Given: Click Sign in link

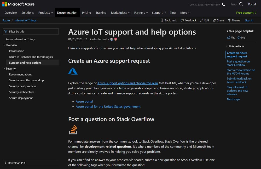Looking at the screenshot, I should pyautogui.click(x=249, y=20).
